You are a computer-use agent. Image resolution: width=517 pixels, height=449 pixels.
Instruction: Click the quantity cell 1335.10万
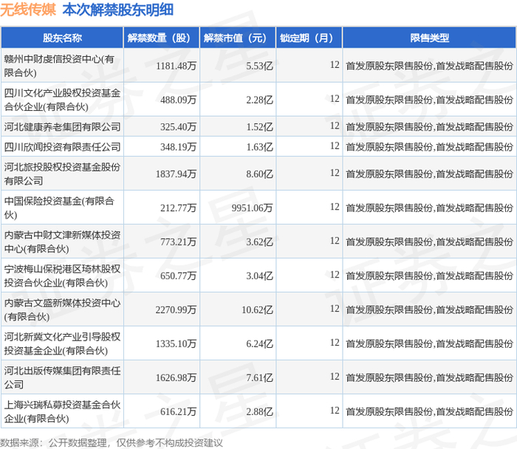176,344
